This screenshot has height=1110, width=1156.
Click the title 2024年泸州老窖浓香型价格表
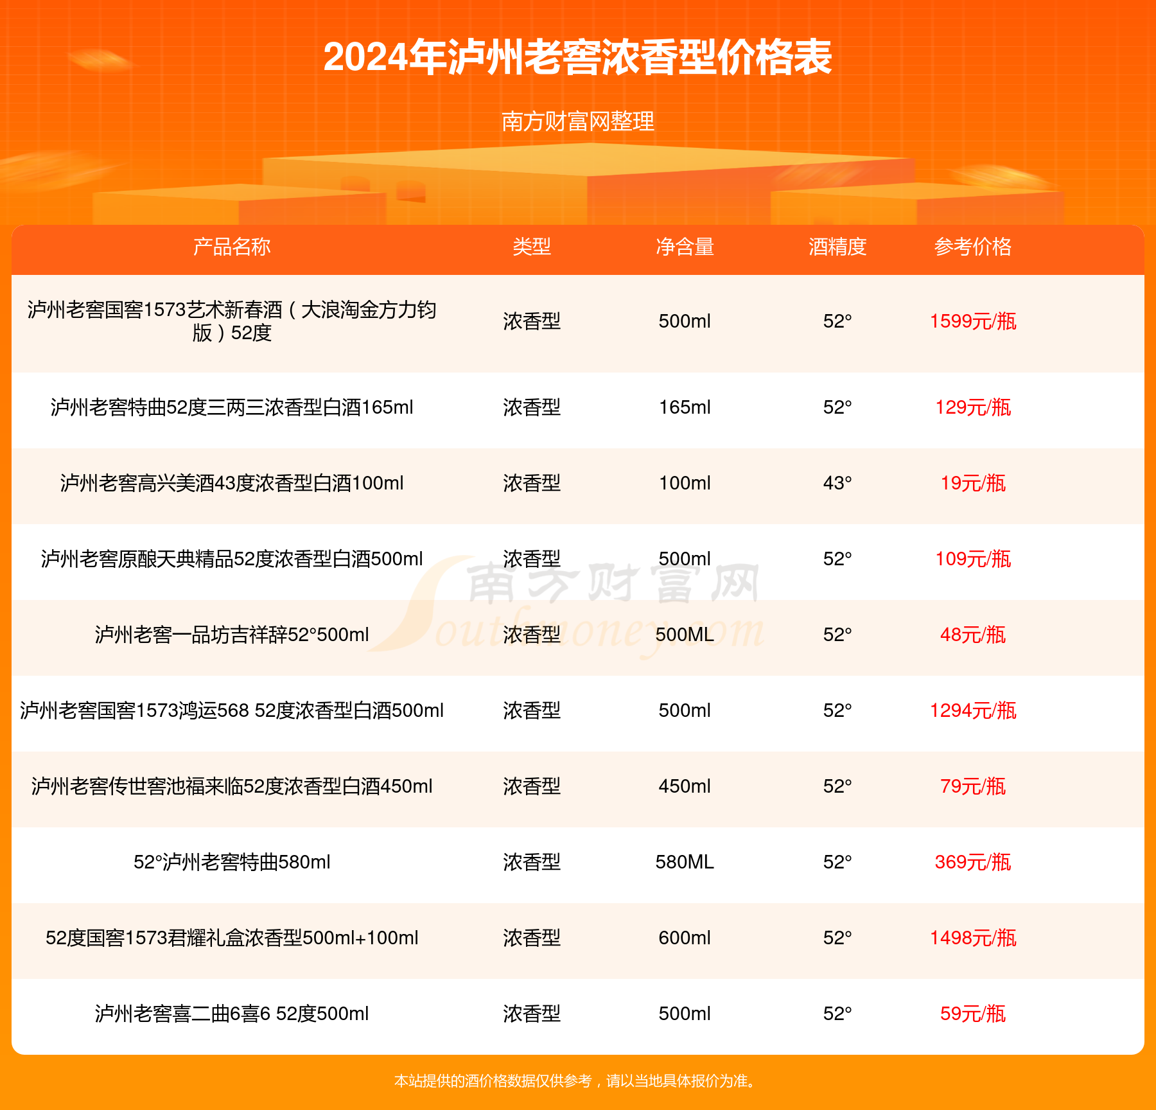coord(577,57)
